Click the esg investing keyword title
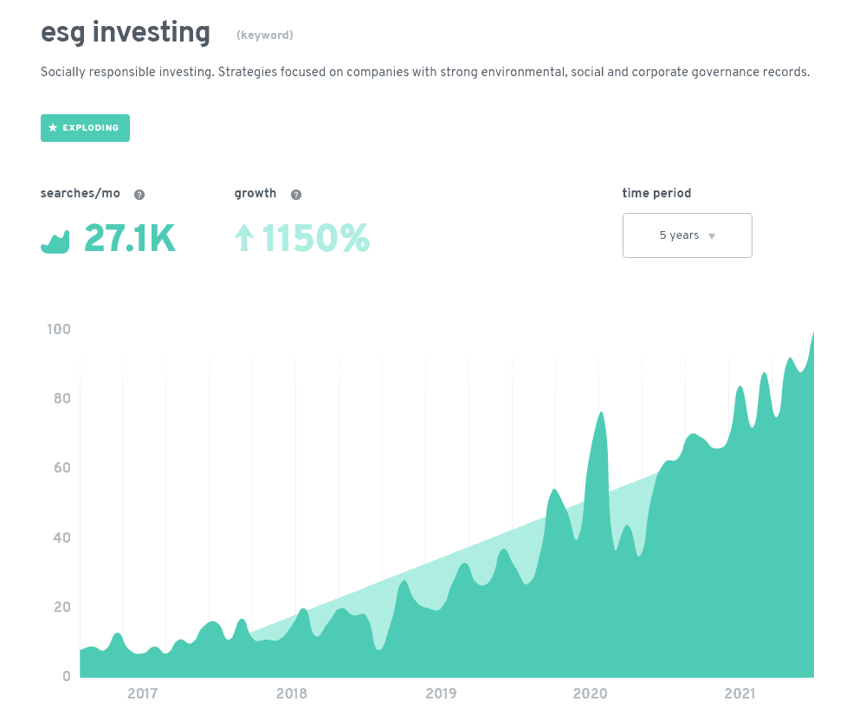Screen dimensions: 859x721 [x=125, y=33]
